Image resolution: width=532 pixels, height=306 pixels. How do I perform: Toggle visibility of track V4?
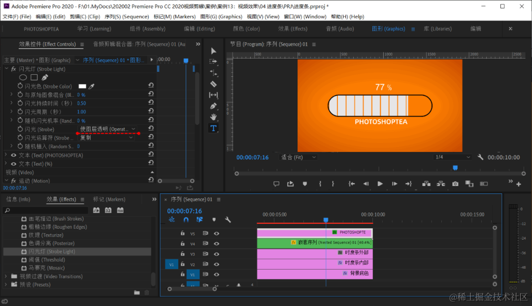(x=216, y=244)
